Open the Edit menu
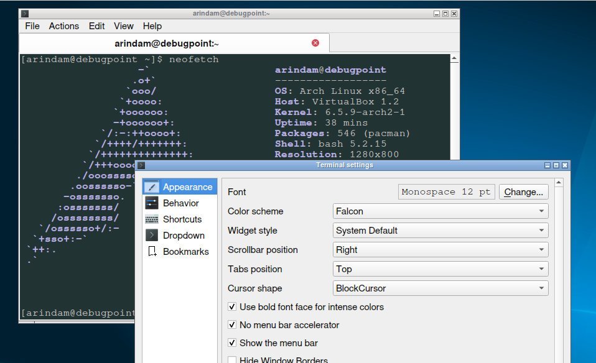 click(96, 26)
